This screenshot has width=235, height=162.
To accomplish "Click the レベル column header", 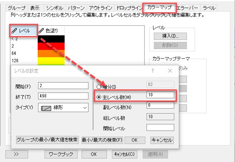I will 23,31.
